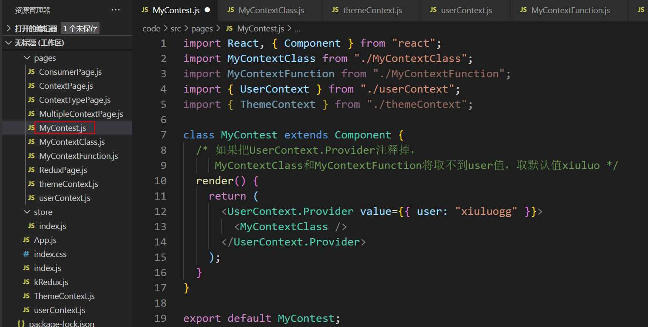Image resolution: width=648 pixels, height=327 pixels.
Task: Switch to the MyContextClass.js tab
Action: pyautogui.click(x=271, y=10)
